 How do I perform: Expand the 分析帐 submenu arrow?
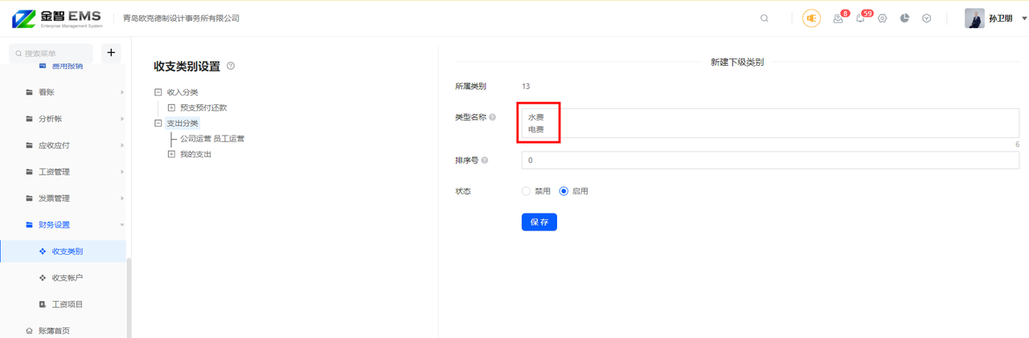[x=122, y=119]
